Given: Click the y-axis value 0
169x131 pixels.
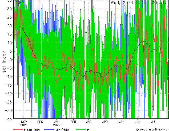Looking at the screenshot, I should [11, 60].
